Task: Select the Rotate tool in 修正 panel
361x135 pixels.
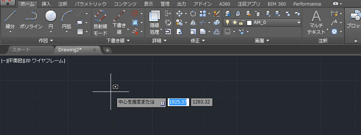Action: [193, 13]
